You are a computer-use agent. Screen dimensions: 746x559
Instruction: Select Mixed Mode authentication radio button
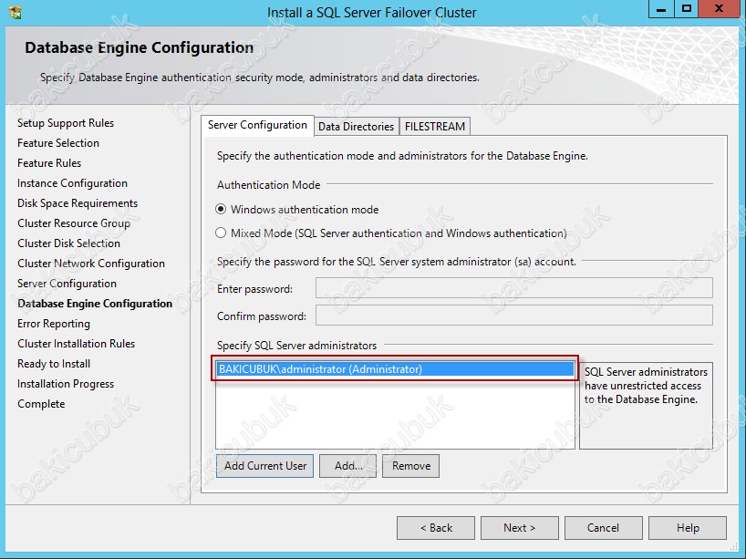(x=221, y=233)
